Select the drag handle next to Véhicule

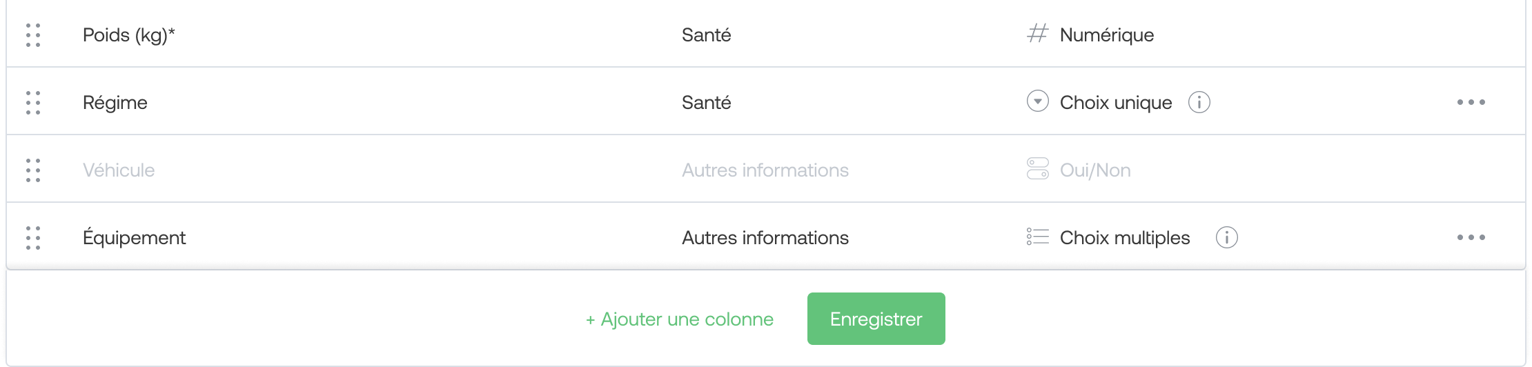[33, 170]
